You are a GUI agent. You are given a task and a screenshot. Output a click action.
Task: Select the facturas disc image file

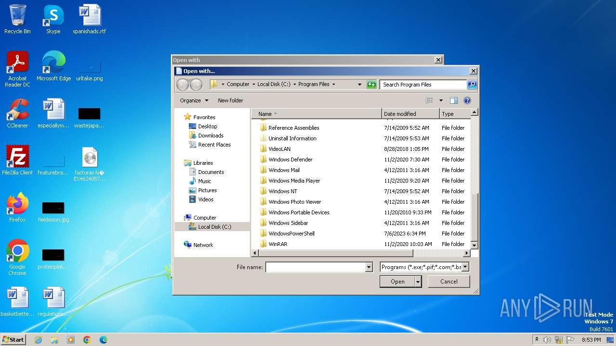(x=90, y=164)
